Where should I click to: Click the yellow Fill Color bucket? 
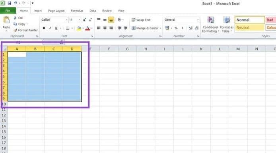pyautogui.click(x=79, y=28)
